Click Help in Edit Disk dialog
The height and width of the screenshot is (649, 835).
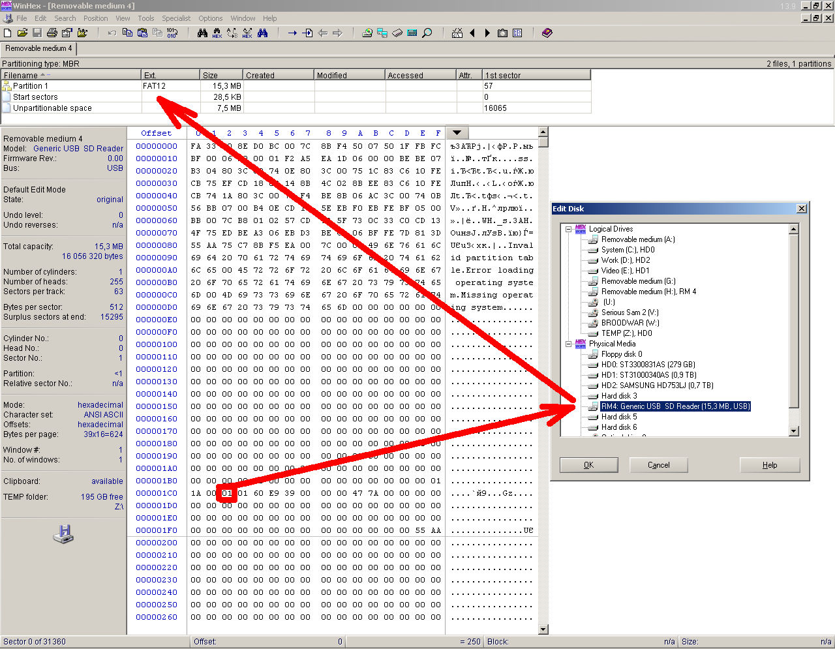coord(770,465)
